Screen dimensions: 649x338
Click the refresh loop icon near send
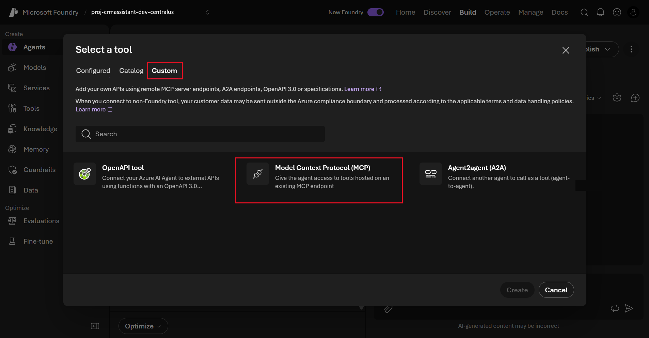615,308
